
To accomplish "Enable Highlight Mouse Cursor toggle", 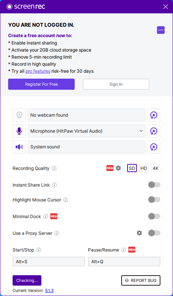I will tap(154, 200).
